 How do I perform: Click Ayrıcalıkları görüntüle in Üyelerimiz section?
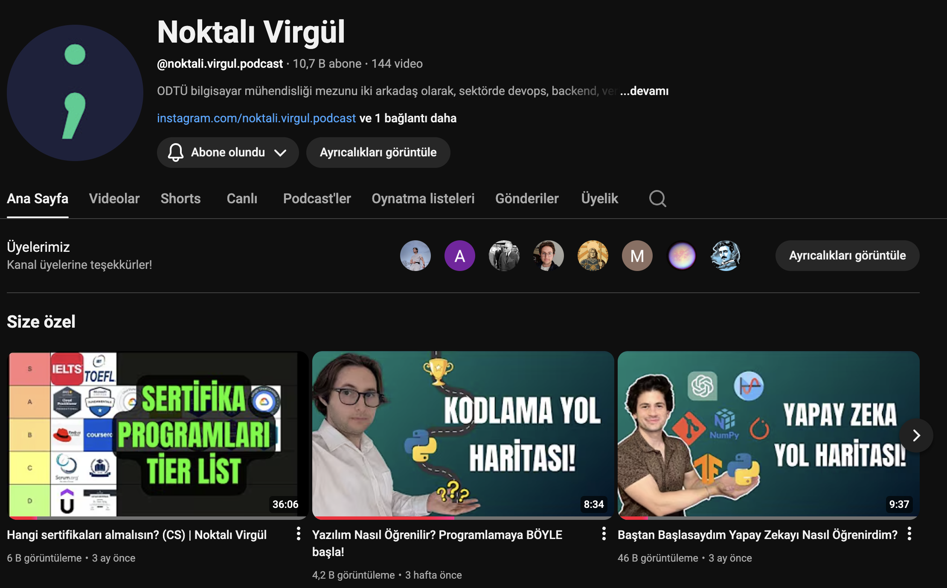[847, 256]
